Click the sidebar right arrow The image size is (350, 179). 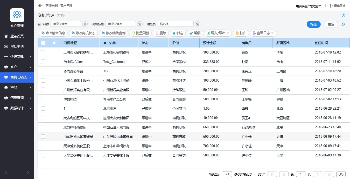28,173
